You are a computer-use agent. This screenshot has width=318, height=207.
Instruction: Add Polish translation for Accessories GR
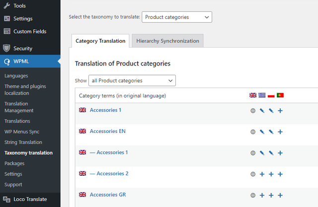(271, 195)
